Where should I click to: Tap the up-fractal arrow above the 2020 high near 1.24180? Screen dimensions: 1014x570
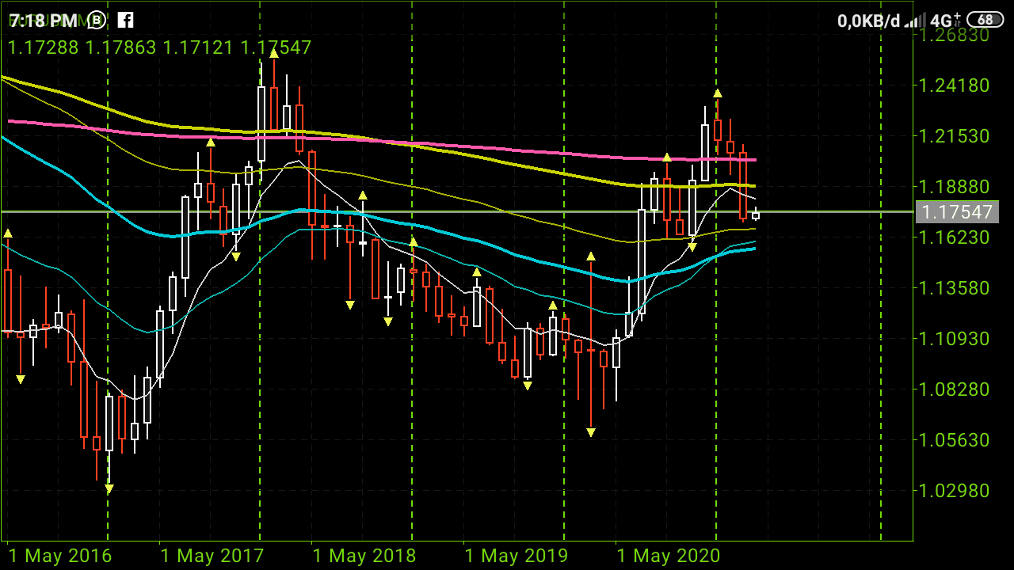tap(718, 93)
